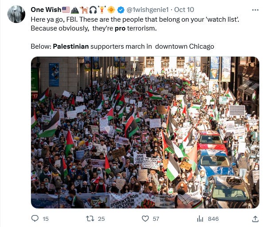Click the US flag emoji in display name
Screen dimensions: 265x227
pyautogui.click(x=66, y=10)
